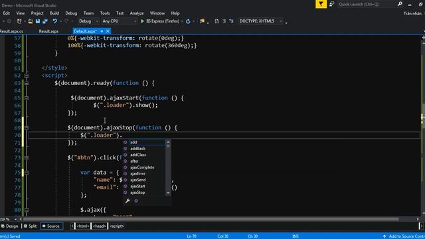This screenshot has height=239, width=425.
Task: Click the purple member filter icon in IntelliSense
Action: tap(136, 200)
